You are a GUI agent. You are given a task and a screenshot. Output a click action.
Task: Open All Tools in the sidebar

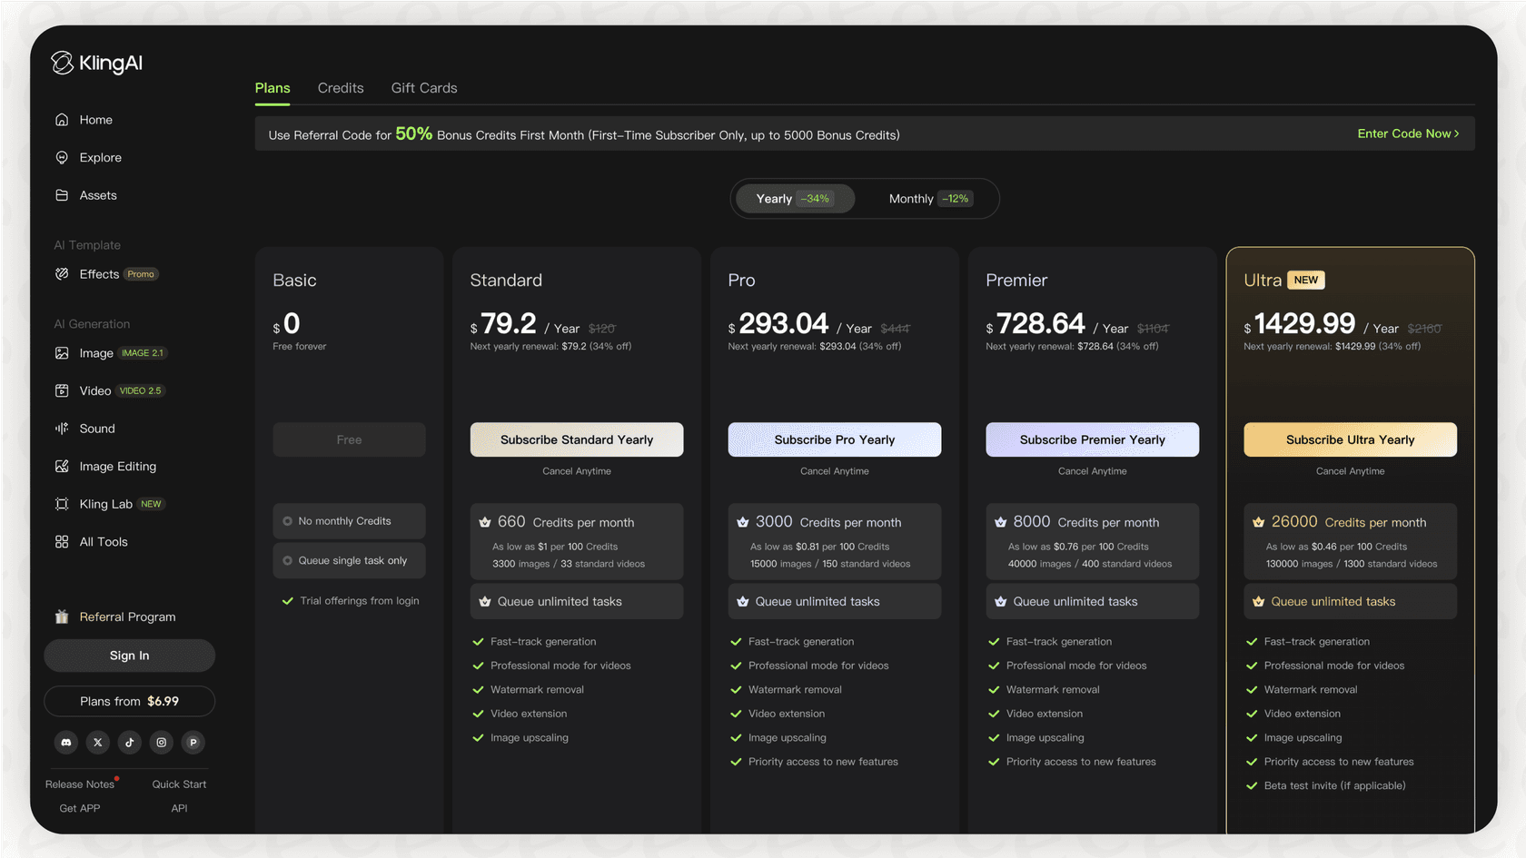click(102, 541)
